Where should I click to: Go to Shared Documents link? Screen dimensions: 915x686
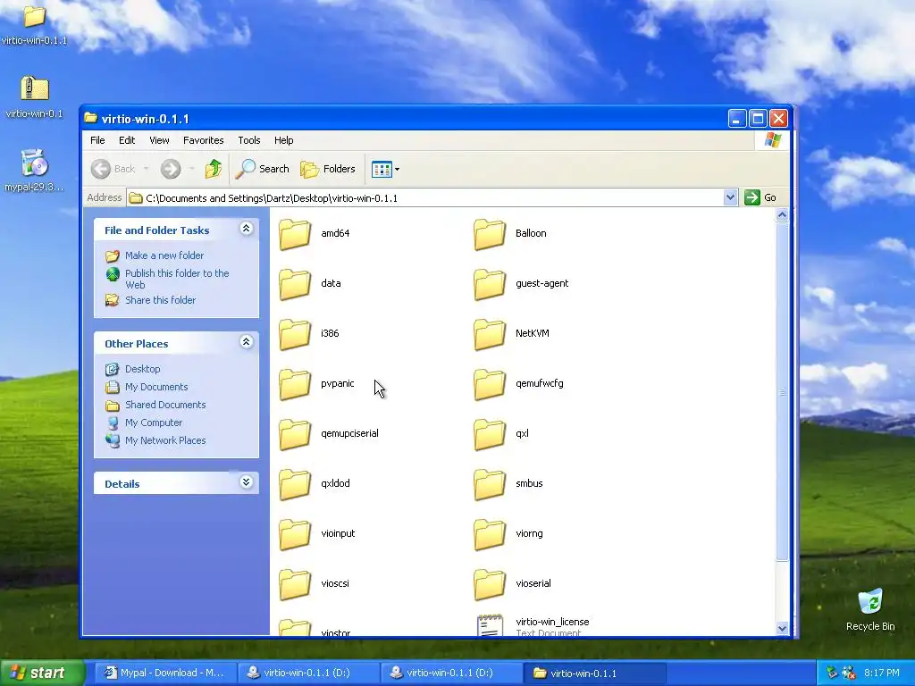coord(165,405)
